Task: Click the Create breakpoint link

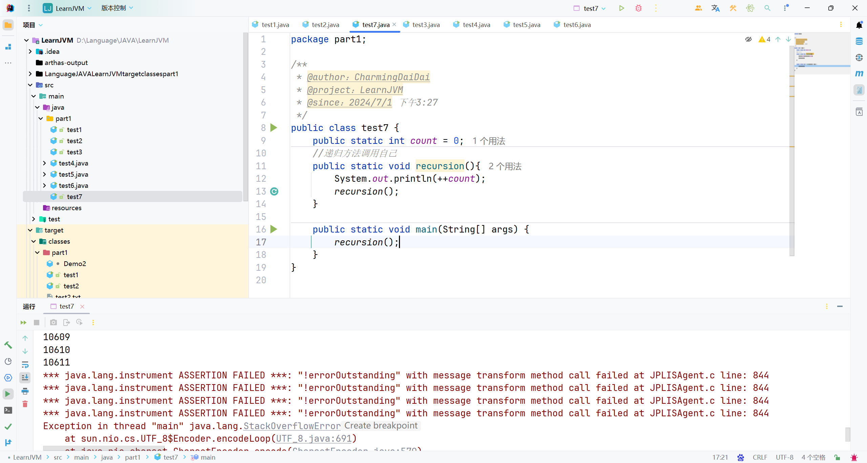Action: (381, 425)
